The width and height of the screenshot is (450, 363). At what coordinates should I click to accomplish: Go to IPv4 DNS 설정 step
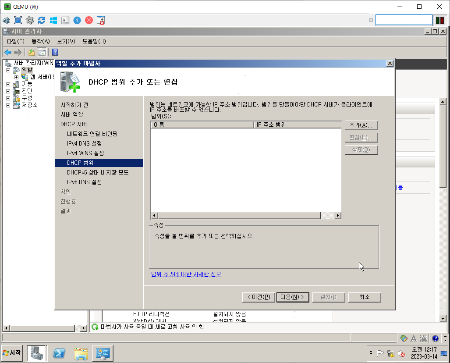85,144
